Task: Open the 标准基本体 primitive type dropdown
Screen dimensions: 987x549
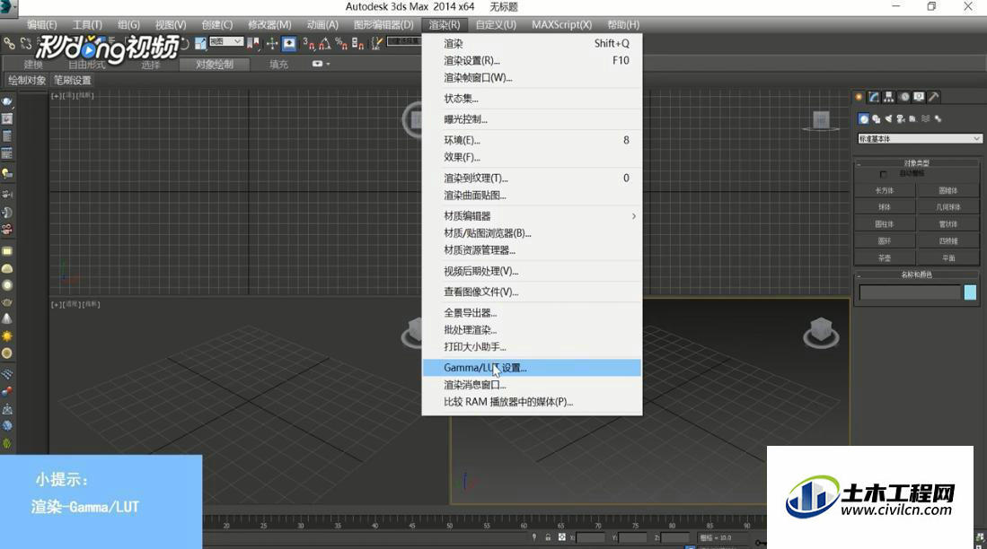Action: 920,138
